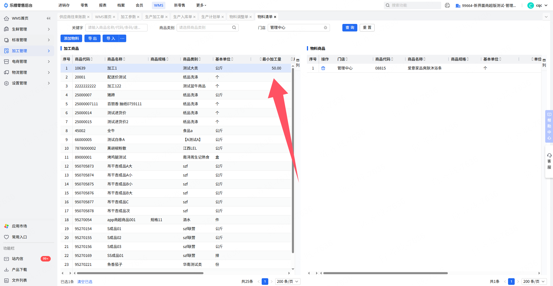Open the store switcher 99664-新界面商超版测试
The height and width of the screenshot is (286, 553).
pos(486,5)
